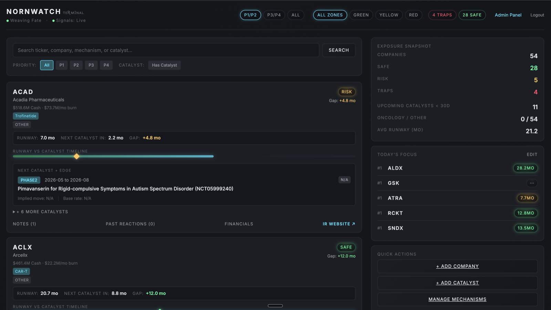
Task: Focus the ticker search field
Action: pos(166,50)
